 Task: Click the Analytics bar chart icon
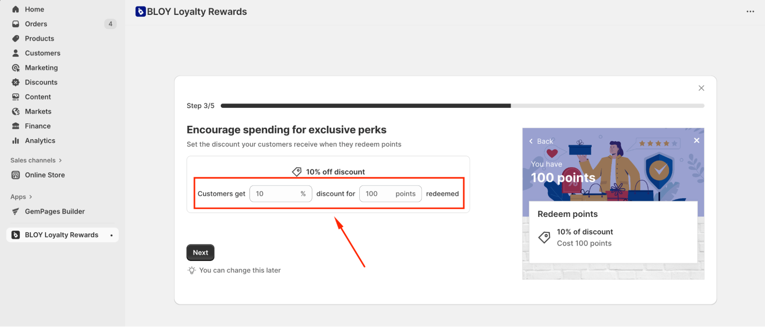[x=16, y=141]
